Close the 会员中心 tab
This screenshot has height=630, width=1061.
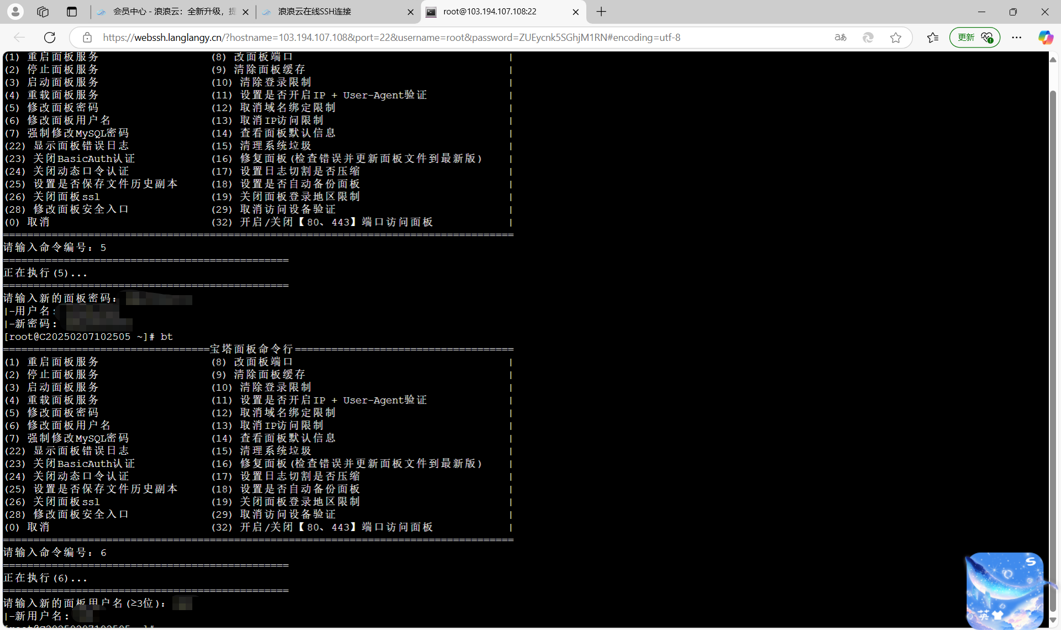pos(245,12)
